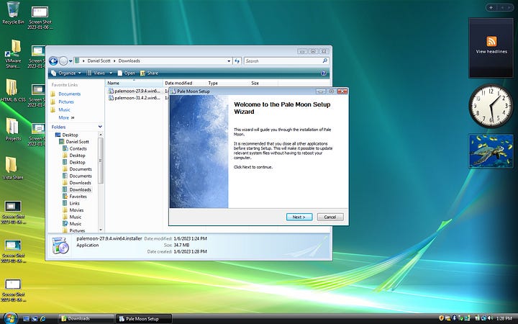This screenshot has height=324, width=518.
Task: Select the Projects desktop folder
Action: tap(13, 130)
